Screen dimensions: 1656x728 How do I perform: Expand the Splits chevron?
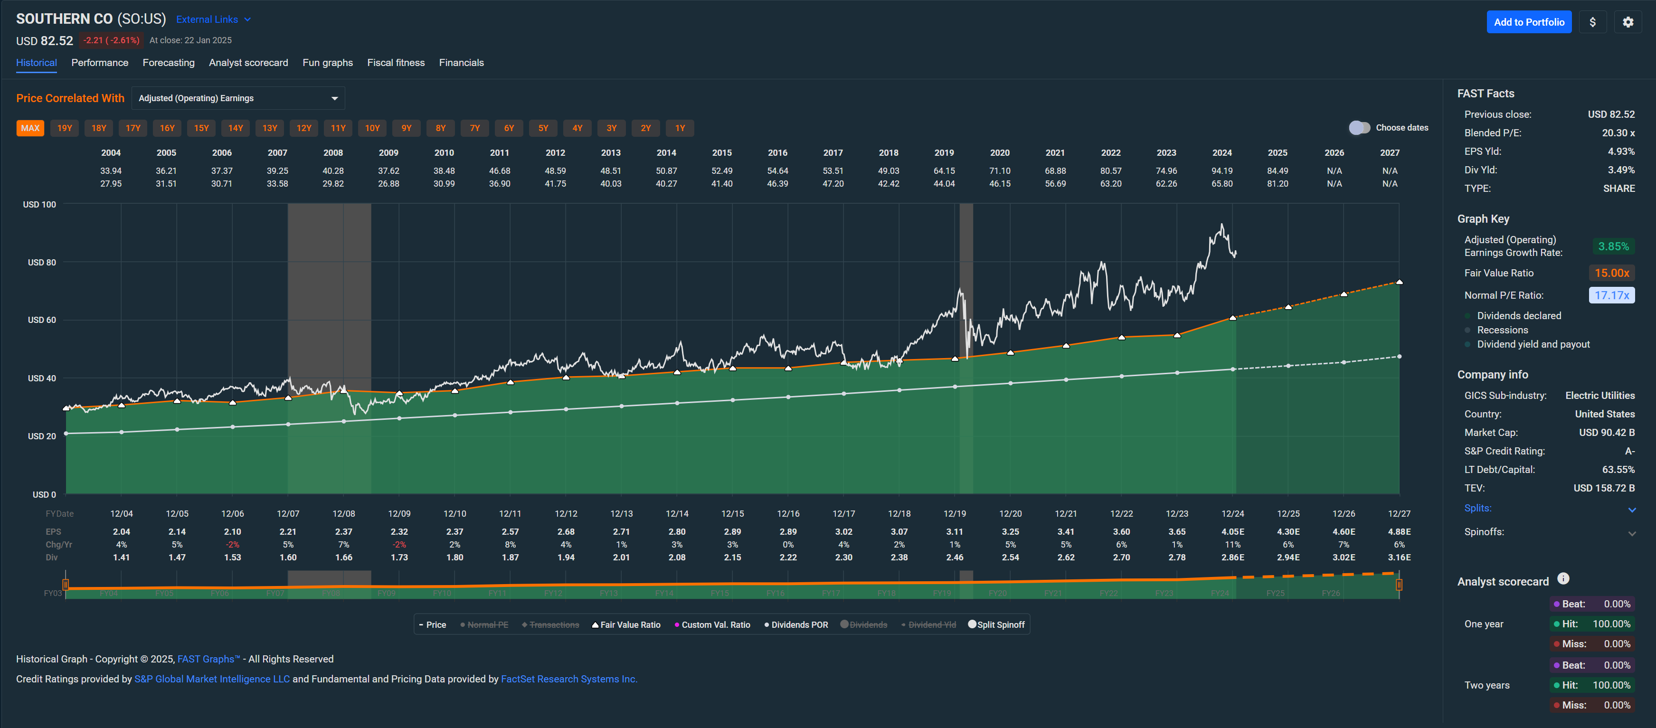click(1632, 510)
